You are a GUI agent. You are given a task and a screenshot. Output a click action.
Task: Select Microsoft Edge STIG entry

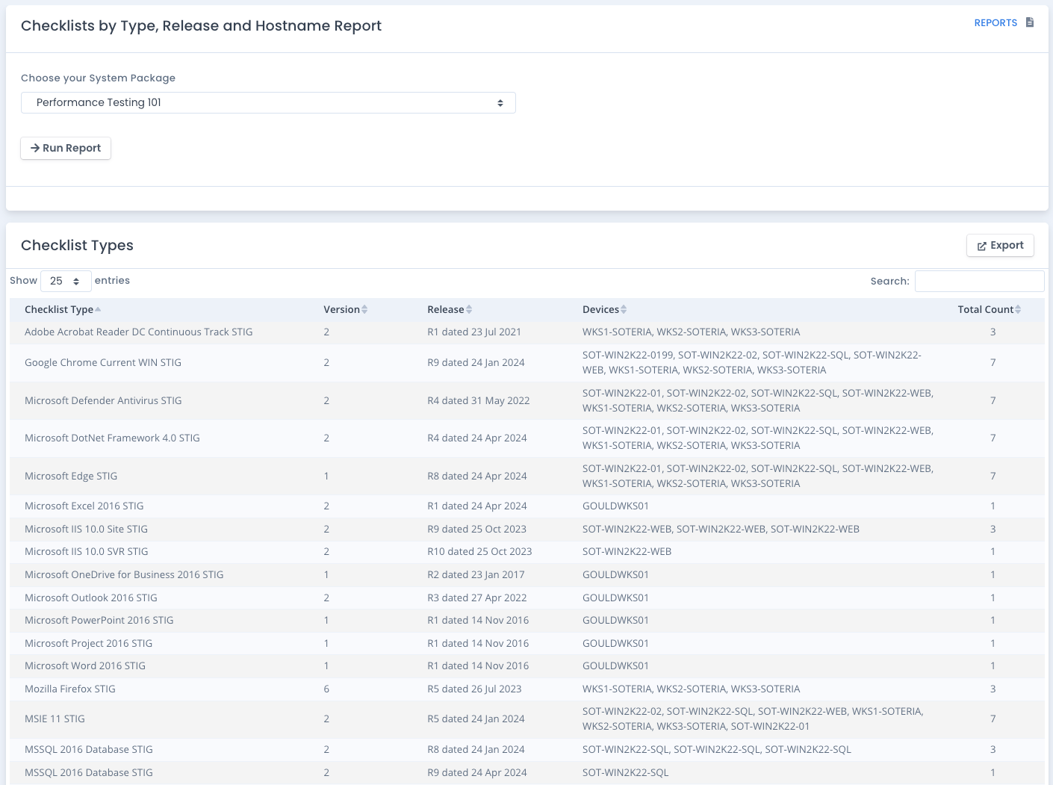coord(71,476)
